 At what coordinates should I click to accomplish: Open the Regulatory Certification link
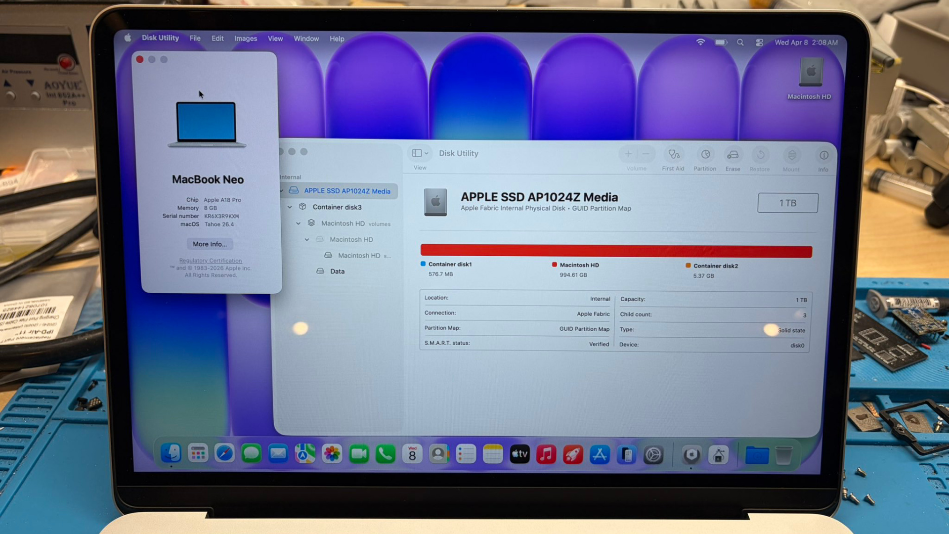(x=211, y=261)
